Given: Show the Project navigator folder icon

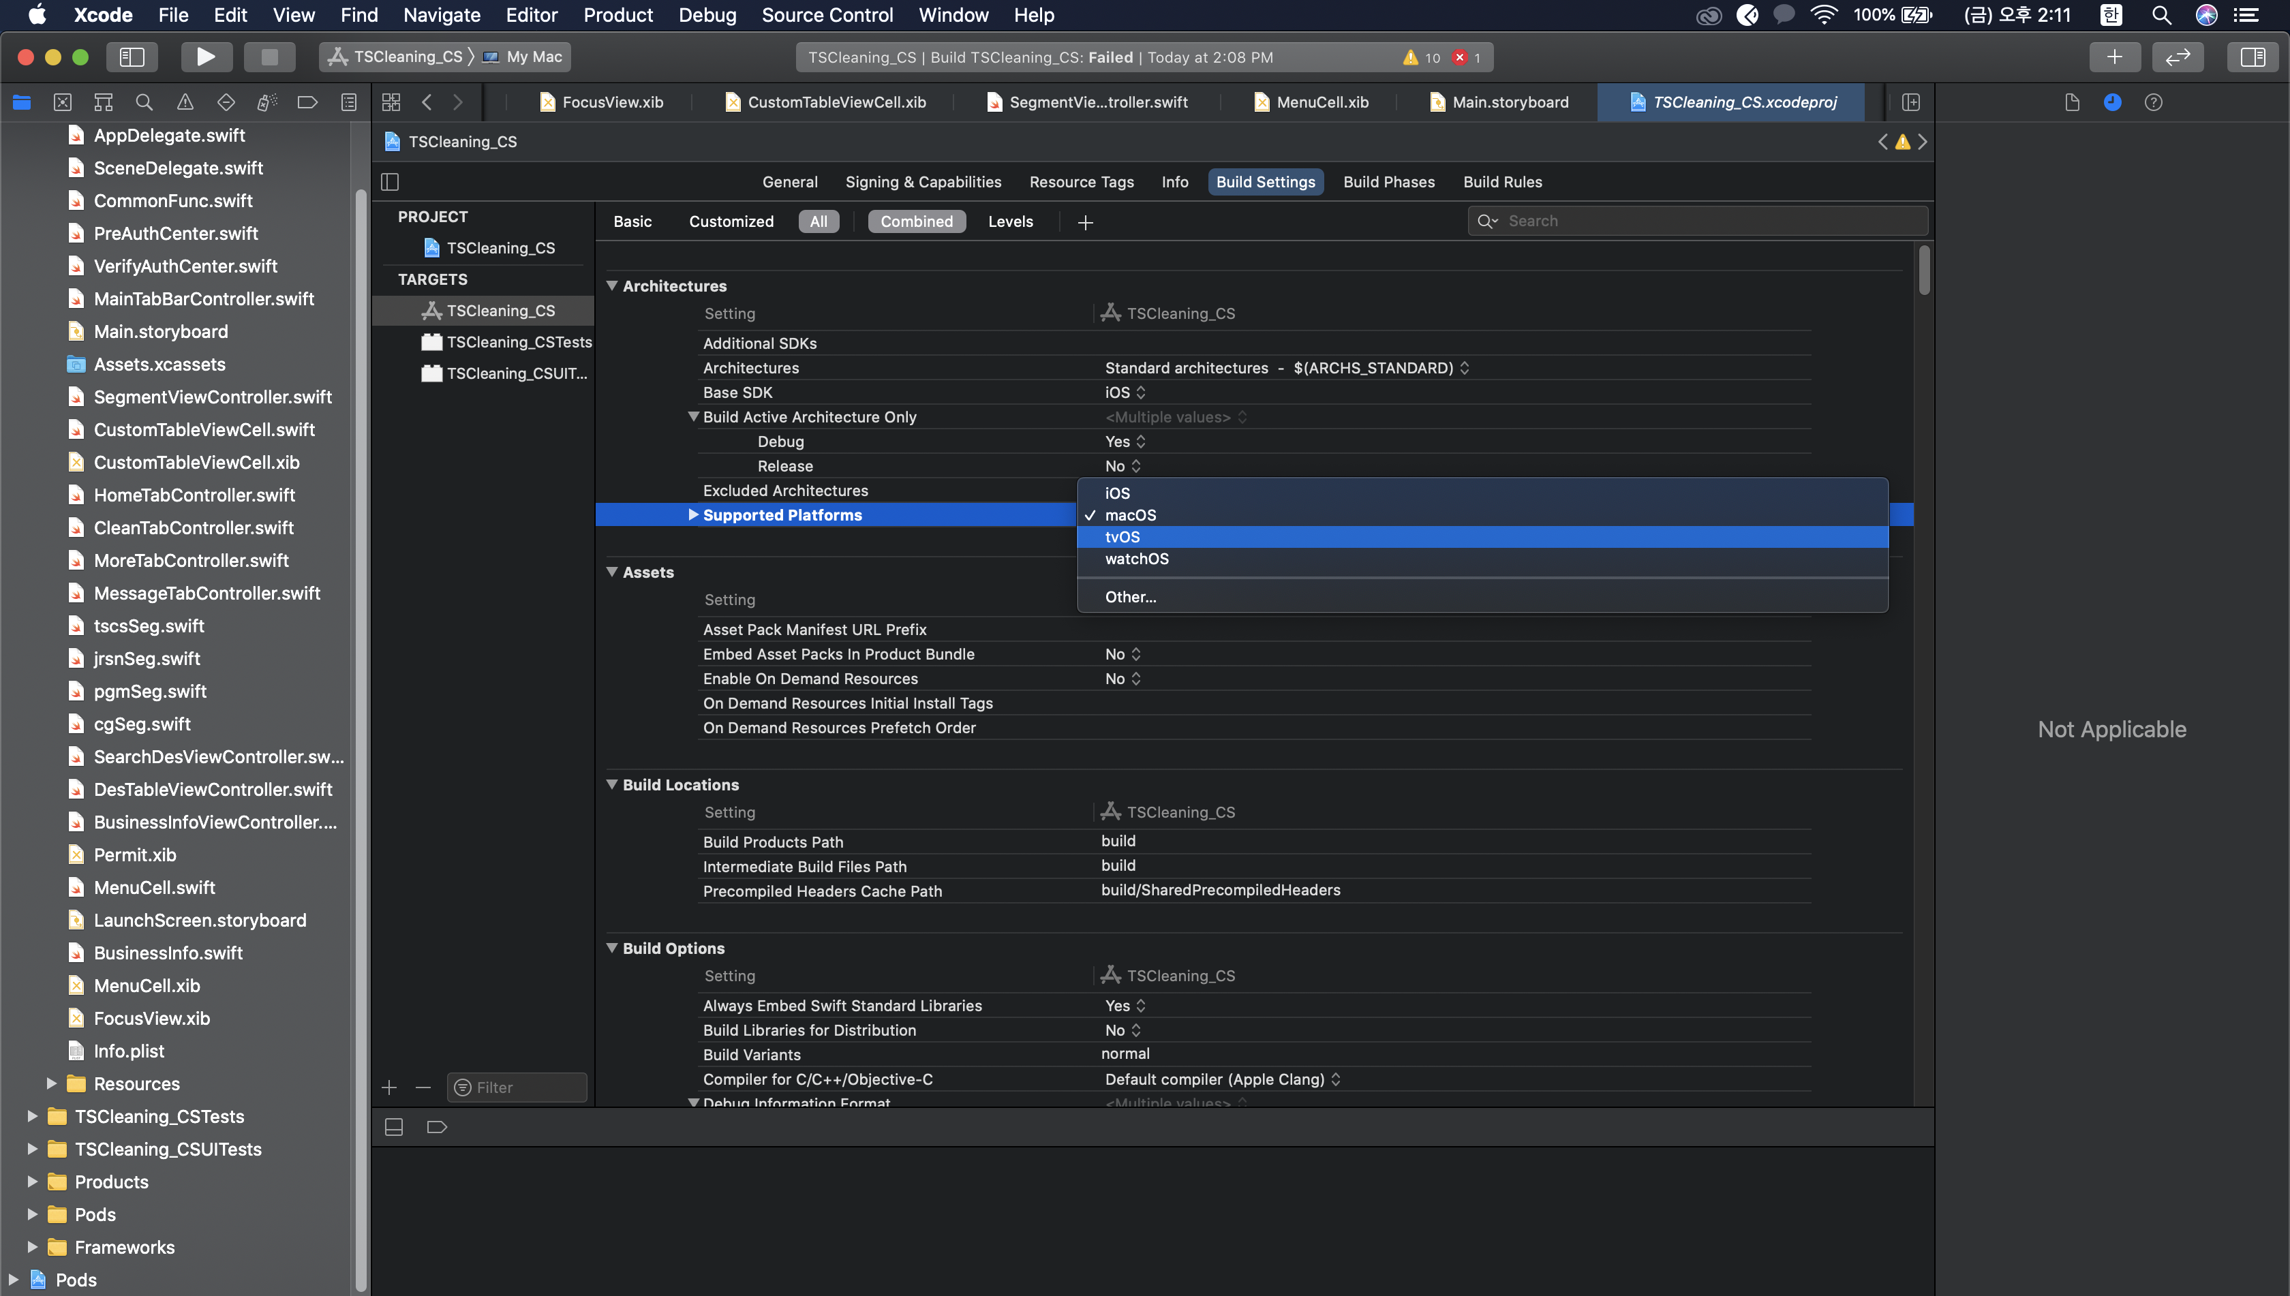Looking at the screenshot, I should pyautogui.click(x=21, y=102).
